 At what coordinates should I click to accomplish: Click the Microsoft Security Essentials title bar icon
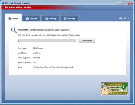3,3
